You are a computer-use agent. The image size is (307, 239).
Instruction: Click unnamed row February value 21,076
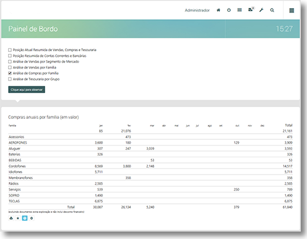(126, 131)
